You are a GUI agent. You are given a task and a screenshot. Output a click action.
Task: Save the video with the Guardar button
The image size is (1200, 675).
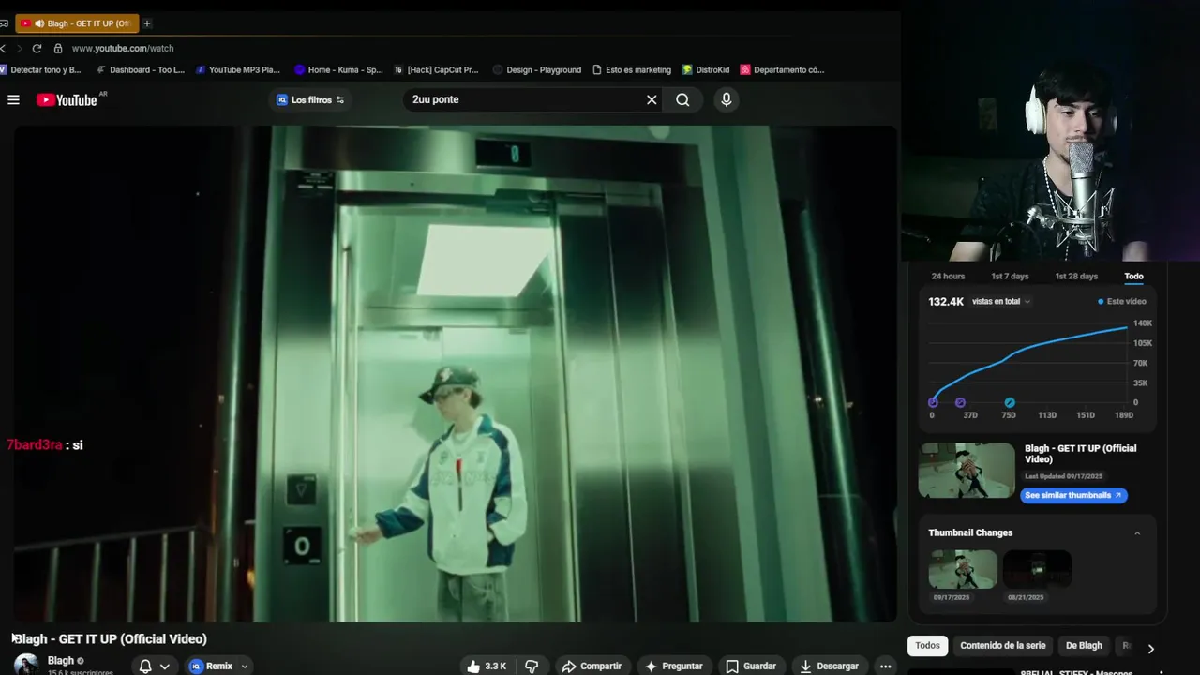(x=751, y=667)
